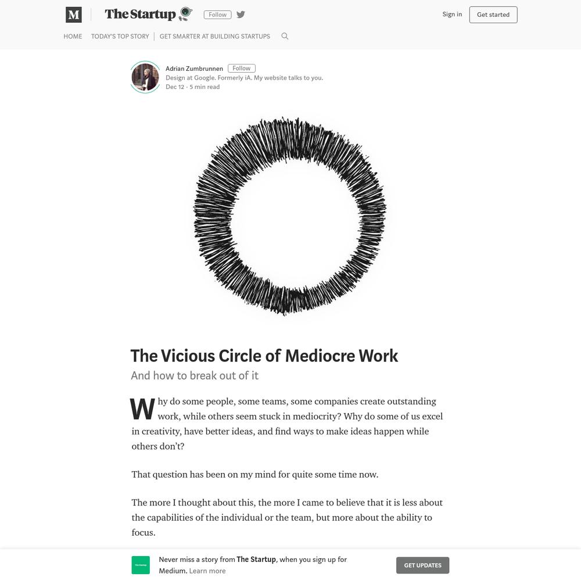Viewport: 581px width, 581px height.
Task: Click the Sign in link
Action: (x=452, y=14)
